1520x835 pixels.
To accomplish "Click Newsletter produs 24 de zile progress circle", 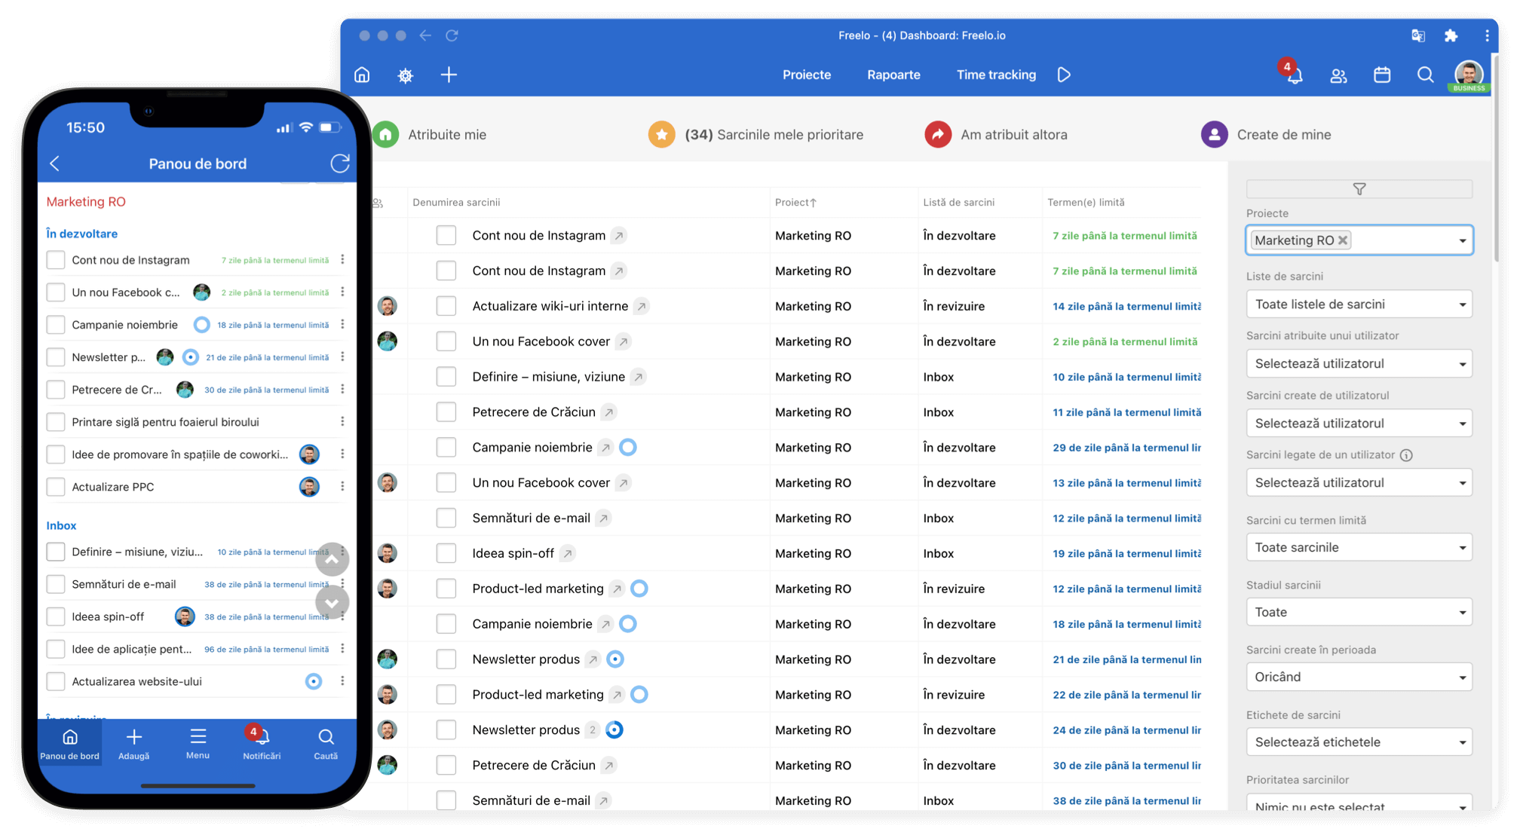I will pos(614,729).
